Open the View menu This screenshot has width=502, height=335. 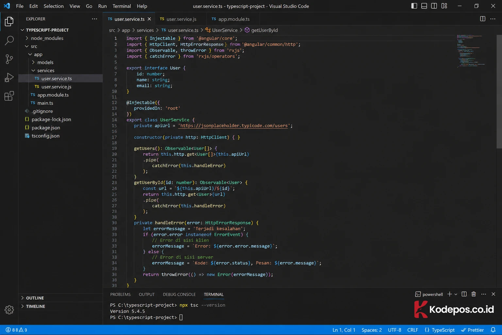pyautogui.click(x=75, y=6)
